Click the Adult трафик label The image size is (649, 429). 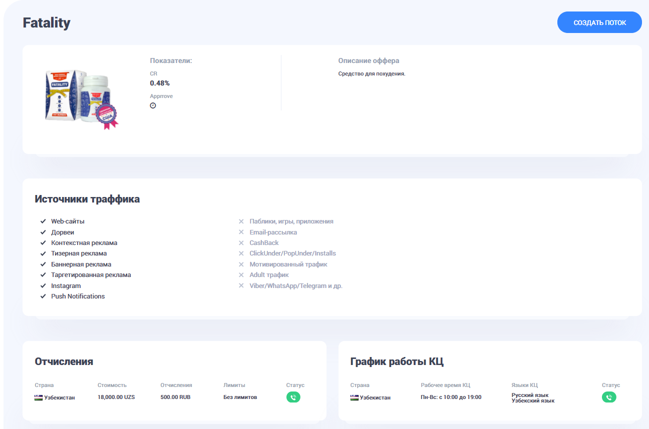click(x=269, y=275)
